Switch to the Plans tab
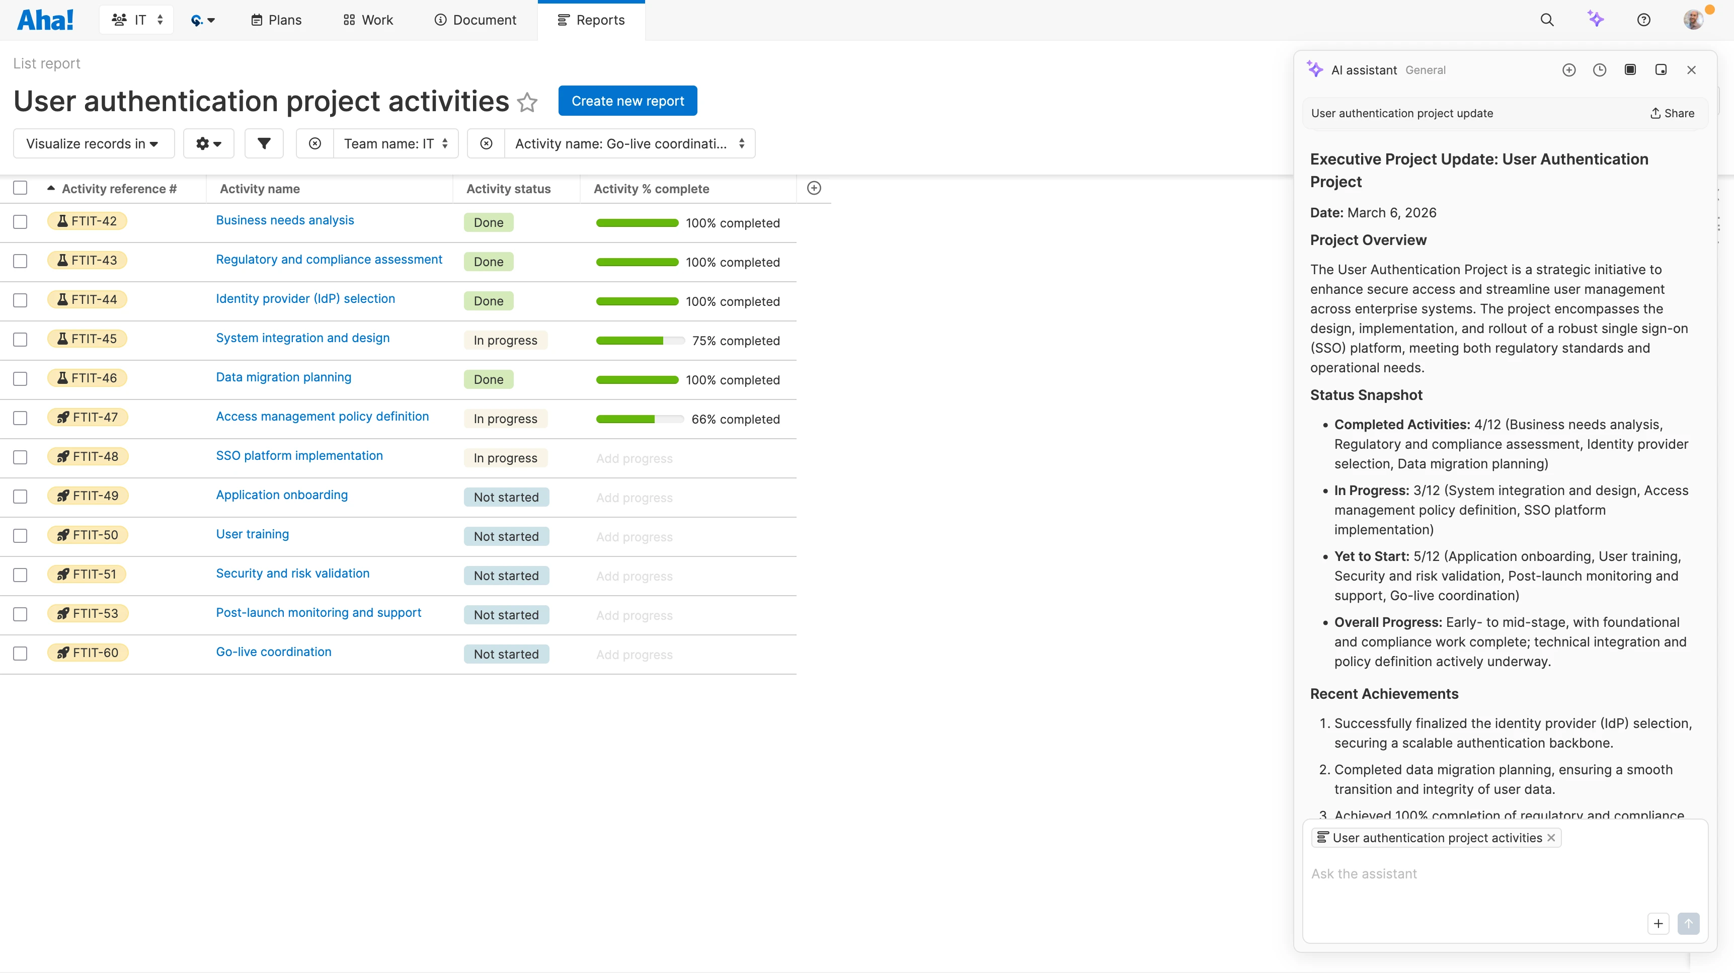 (x=275, y=20)
